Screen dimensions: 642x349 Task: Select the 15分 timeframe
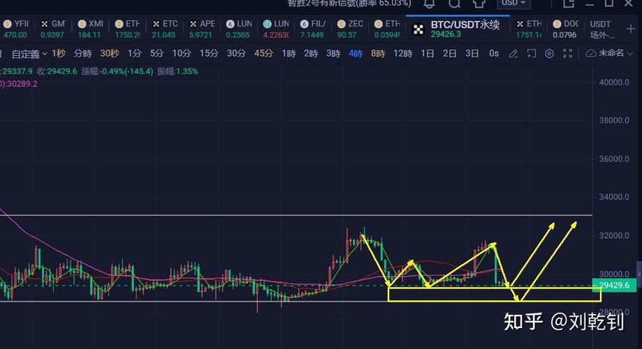(x=209, y=53)
